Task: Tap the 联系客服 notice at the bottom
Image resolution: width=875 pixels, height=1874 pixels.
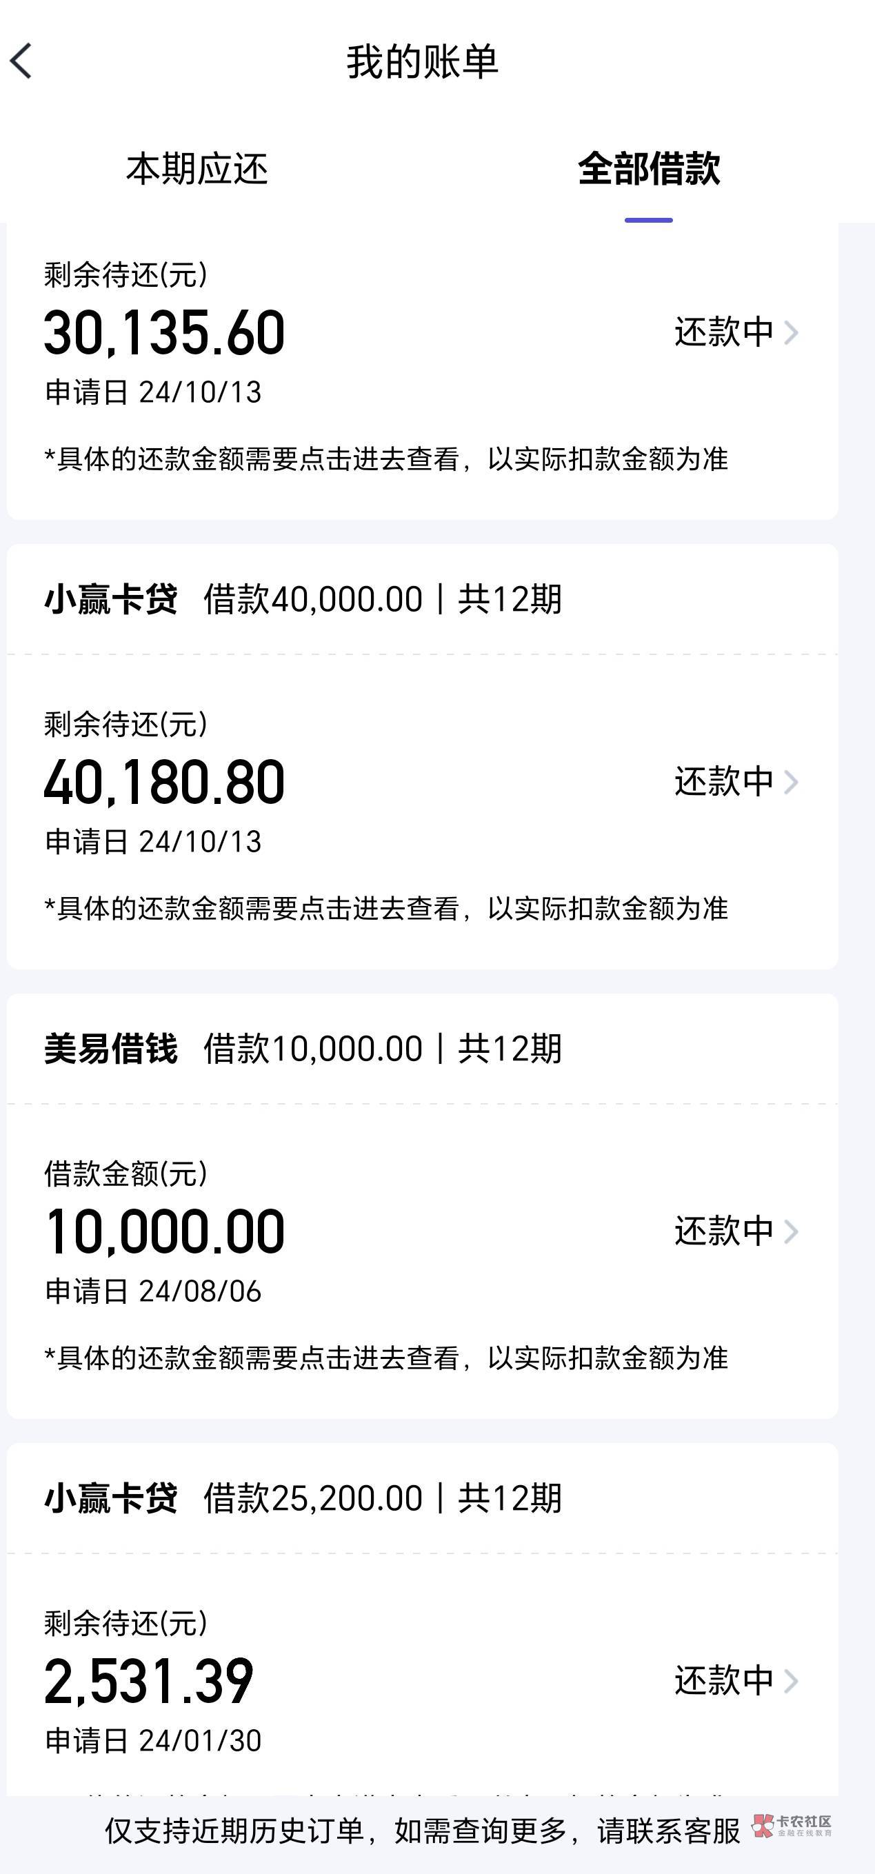Action: pyautogui.click(x=422, y=1831)
